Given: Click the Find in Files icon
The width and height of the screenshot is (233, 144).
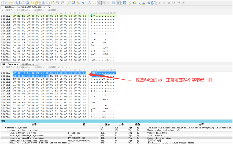Looking at the screenshot, I should pyautogui.click(x=78, y=3).
